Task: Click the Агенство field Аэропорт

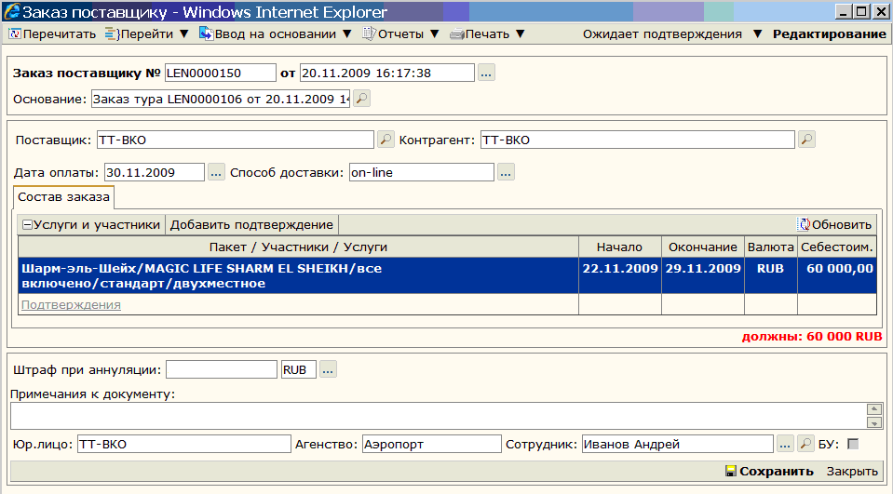Action: pos(432,445)
